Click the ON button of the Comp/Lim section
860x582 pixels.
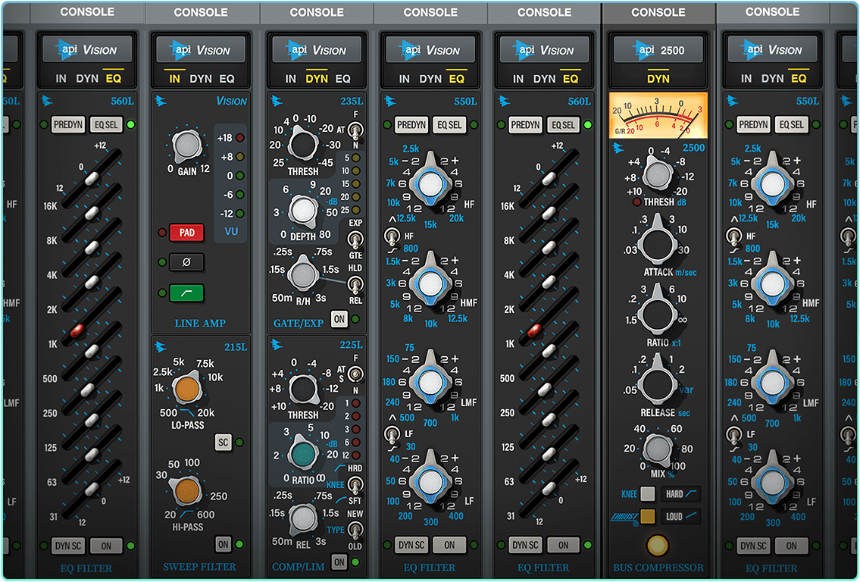(339, 562)
